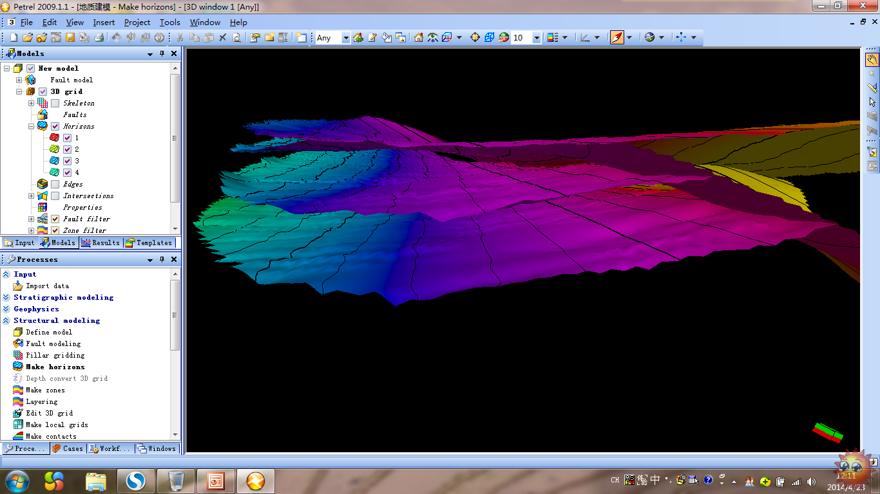Open the Layering process
This screenshot has width=880, height=494.
coord(41,401)
